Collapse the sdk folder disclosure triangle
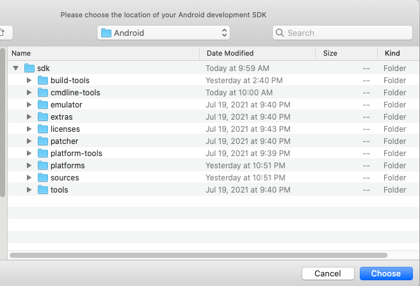The width and height of the screenshot is (420, 286). pyautogui.click(x=15, y=68)
